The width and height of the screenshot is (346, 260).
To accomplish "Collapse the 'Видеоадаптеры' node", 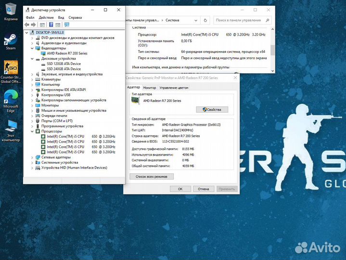I will point(32,48).
